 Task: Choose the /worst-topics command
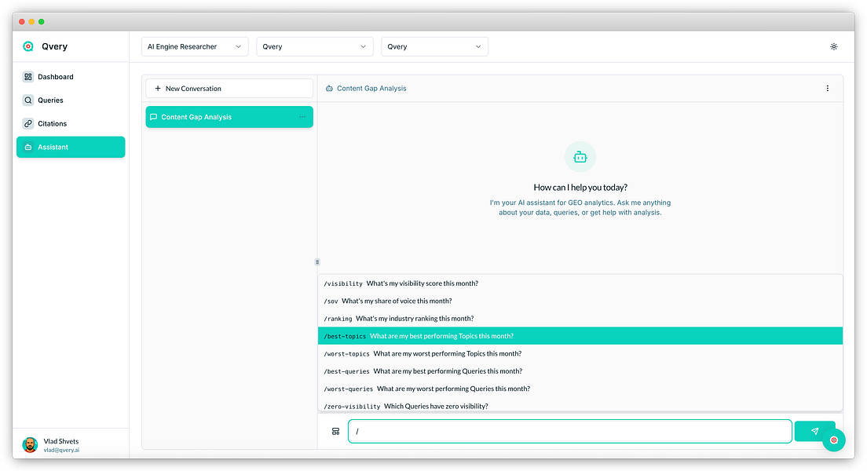(580, 354)
